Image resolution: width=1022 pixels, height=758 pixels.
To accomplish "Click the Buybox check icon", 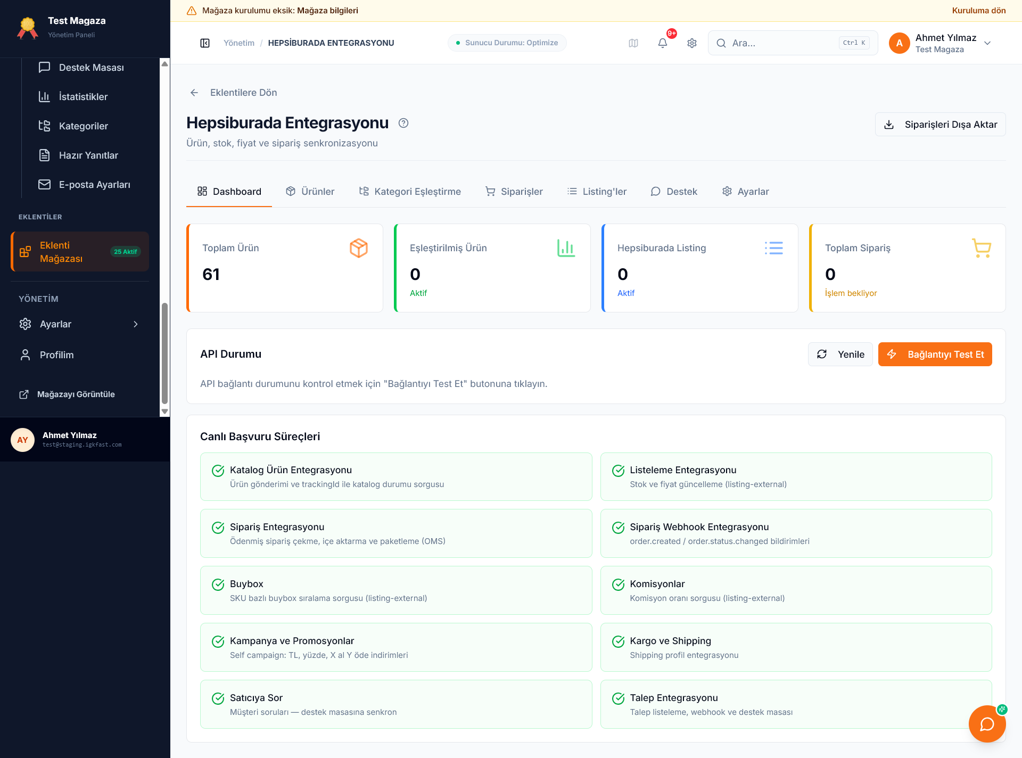I will (x=218, y=584).
